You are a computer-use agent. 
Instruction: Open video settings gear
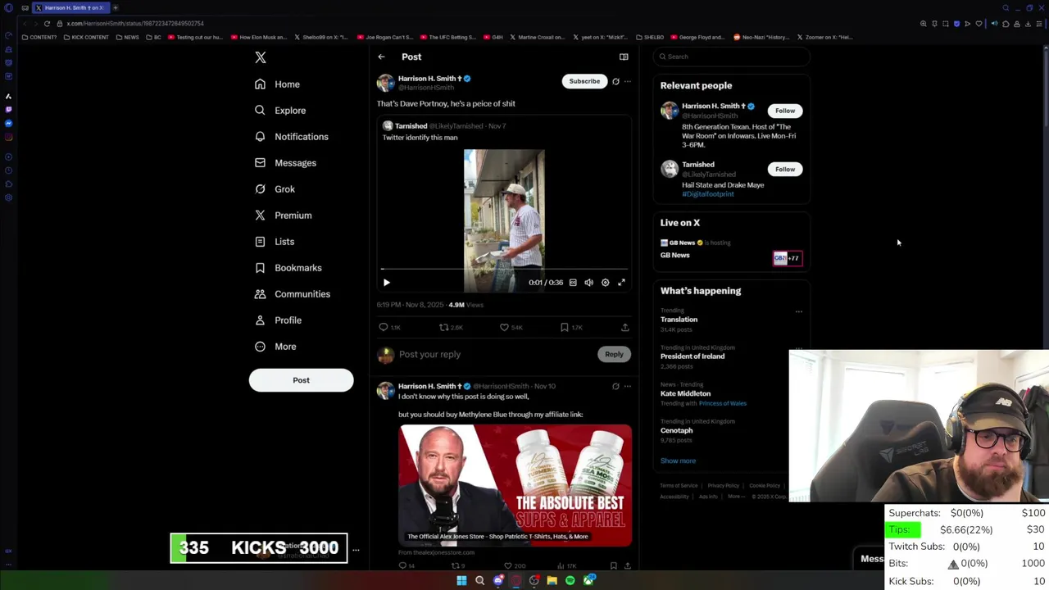coord(606,283)
